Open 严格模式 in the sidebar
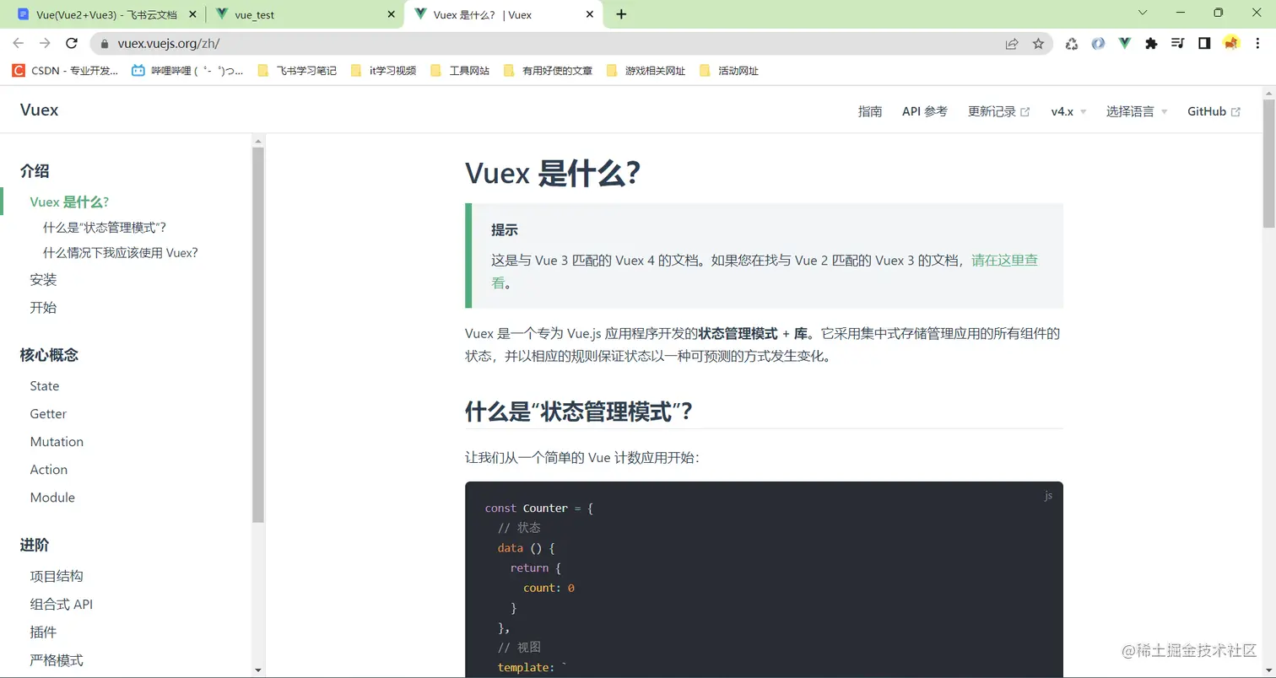Screen dimensions: 1276x678 click(x=57, y=660)
